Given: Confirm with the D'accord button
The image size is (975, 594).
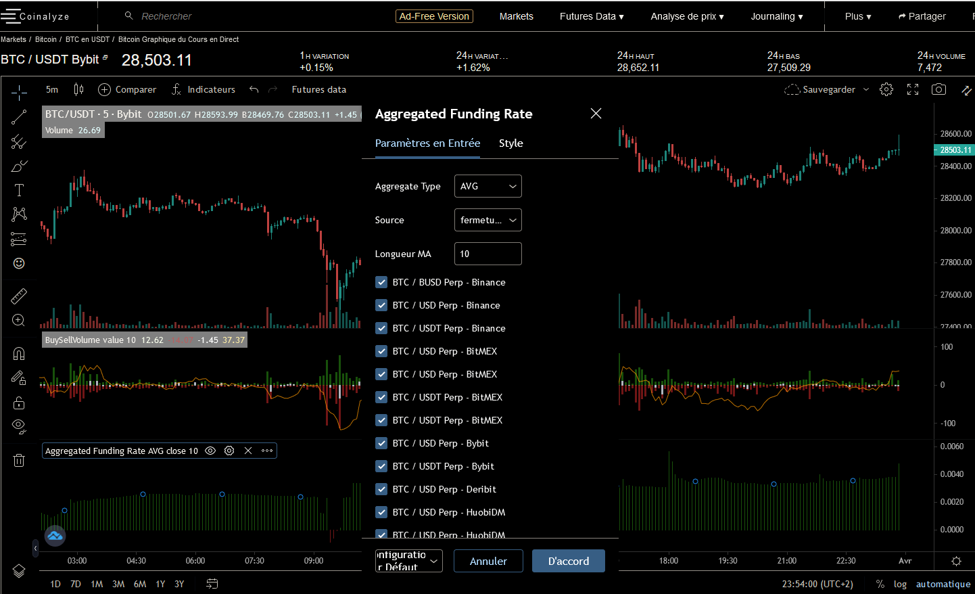Looking at the screenshot, I should 569,561.
